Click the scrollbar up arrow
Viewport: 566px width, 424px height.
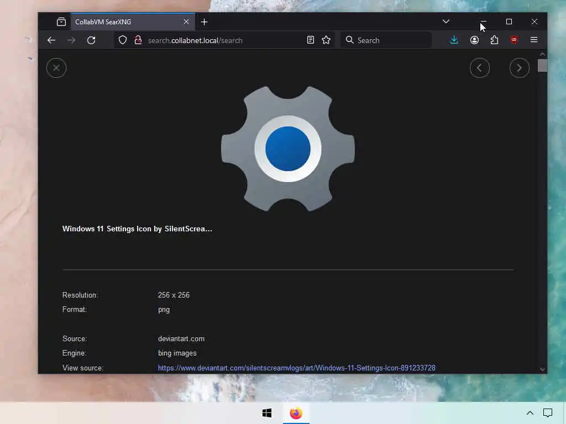[542, 55]
